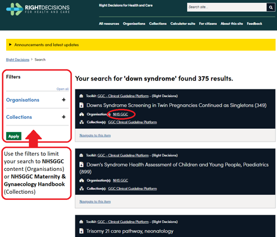The image size is (277, 237).
Task: Click the Right Decisions breadcrumb link
Action: tap(18, 60)
